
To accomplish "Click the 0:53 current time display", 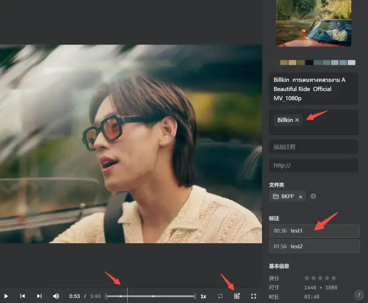I will tap(74, 296).
